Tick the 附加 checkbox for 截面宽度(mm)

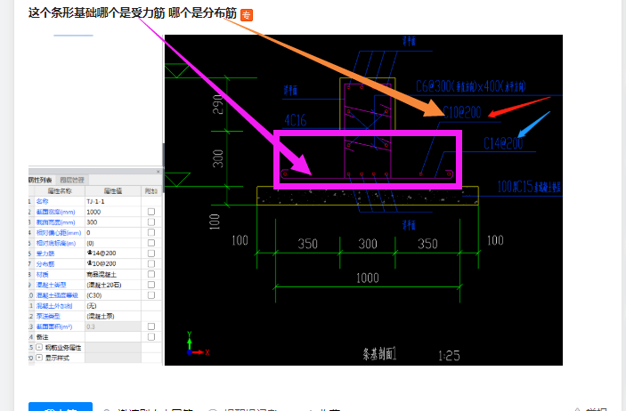151,212
